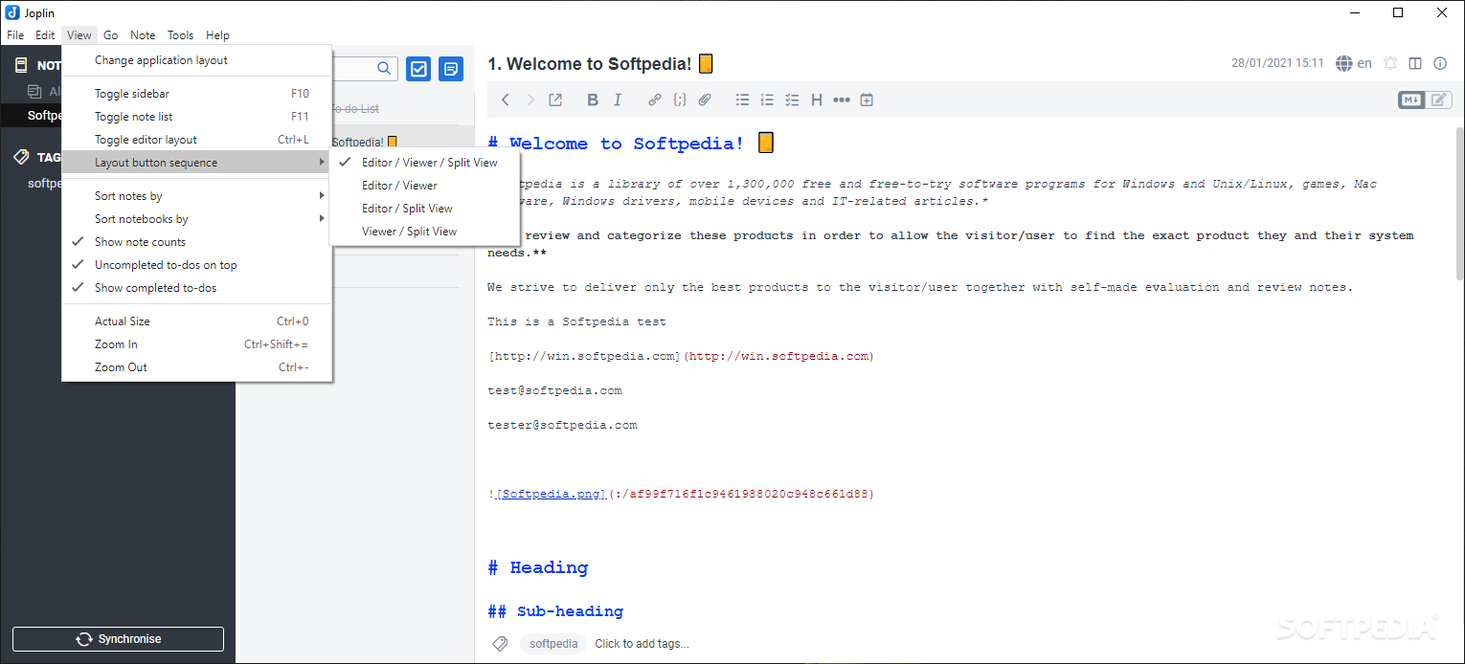Open the File menu

(15, 35)
